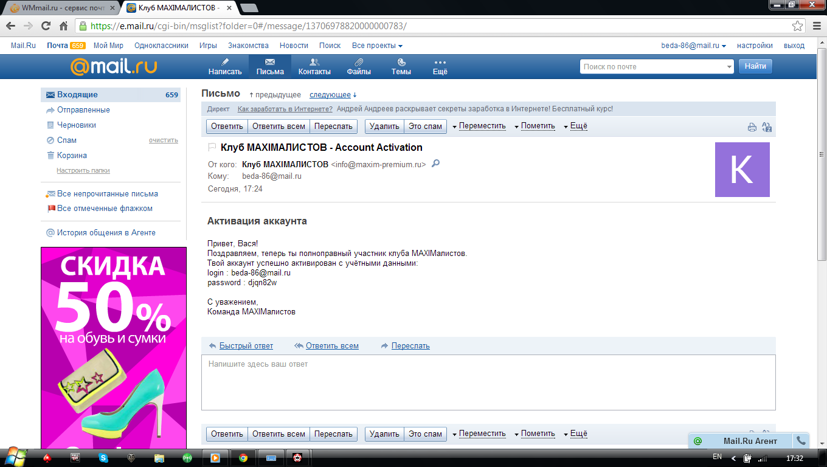Click очистить next to Спам

point(164,140)
